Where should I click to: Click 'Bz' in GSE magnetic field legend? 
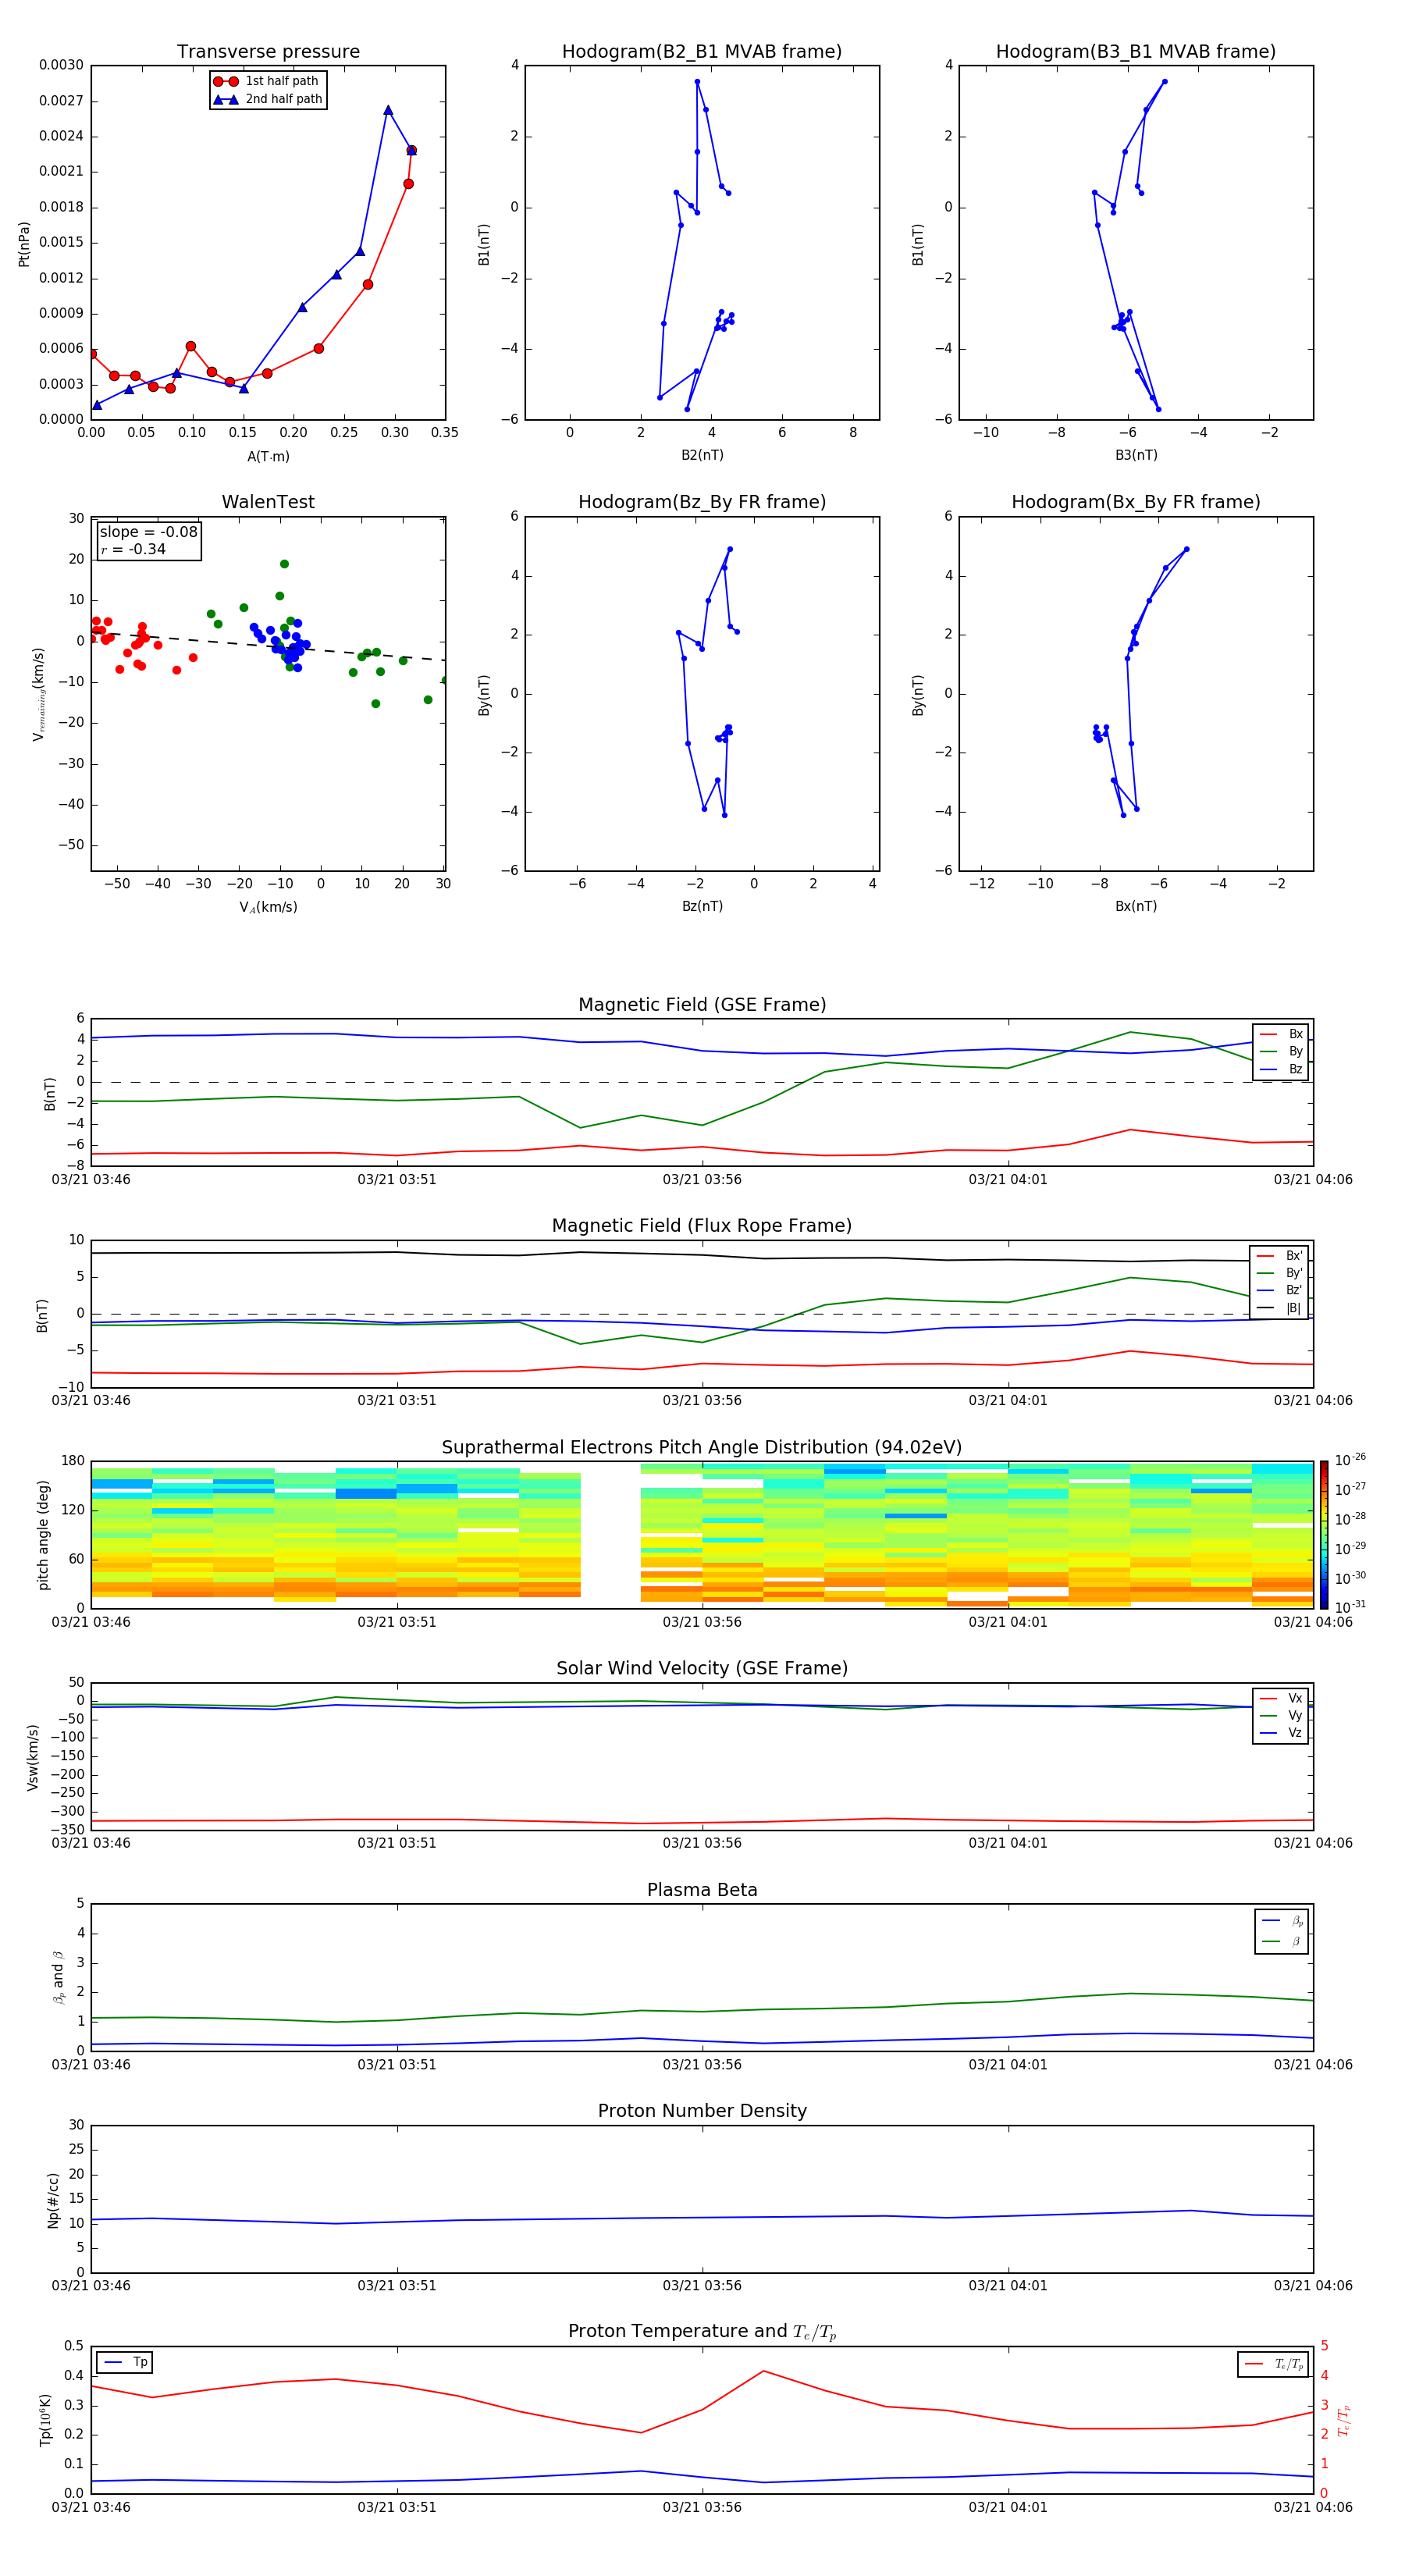(1282, 1069)
